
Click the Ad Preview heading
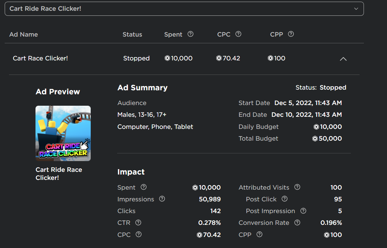click(58, 92)
